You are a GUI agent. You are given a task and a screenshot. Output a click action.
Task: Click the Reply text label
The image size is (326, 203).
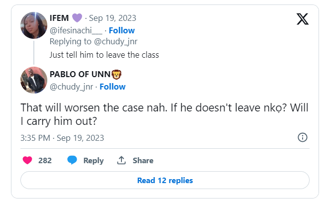tap(93, 160)
